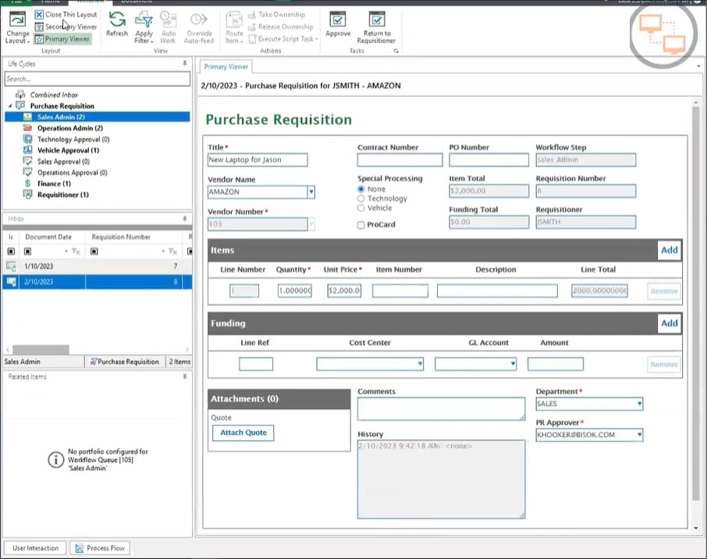Open the GL Account dropdown
This screenshot has height=559, width=707.
tap(513, 364)
